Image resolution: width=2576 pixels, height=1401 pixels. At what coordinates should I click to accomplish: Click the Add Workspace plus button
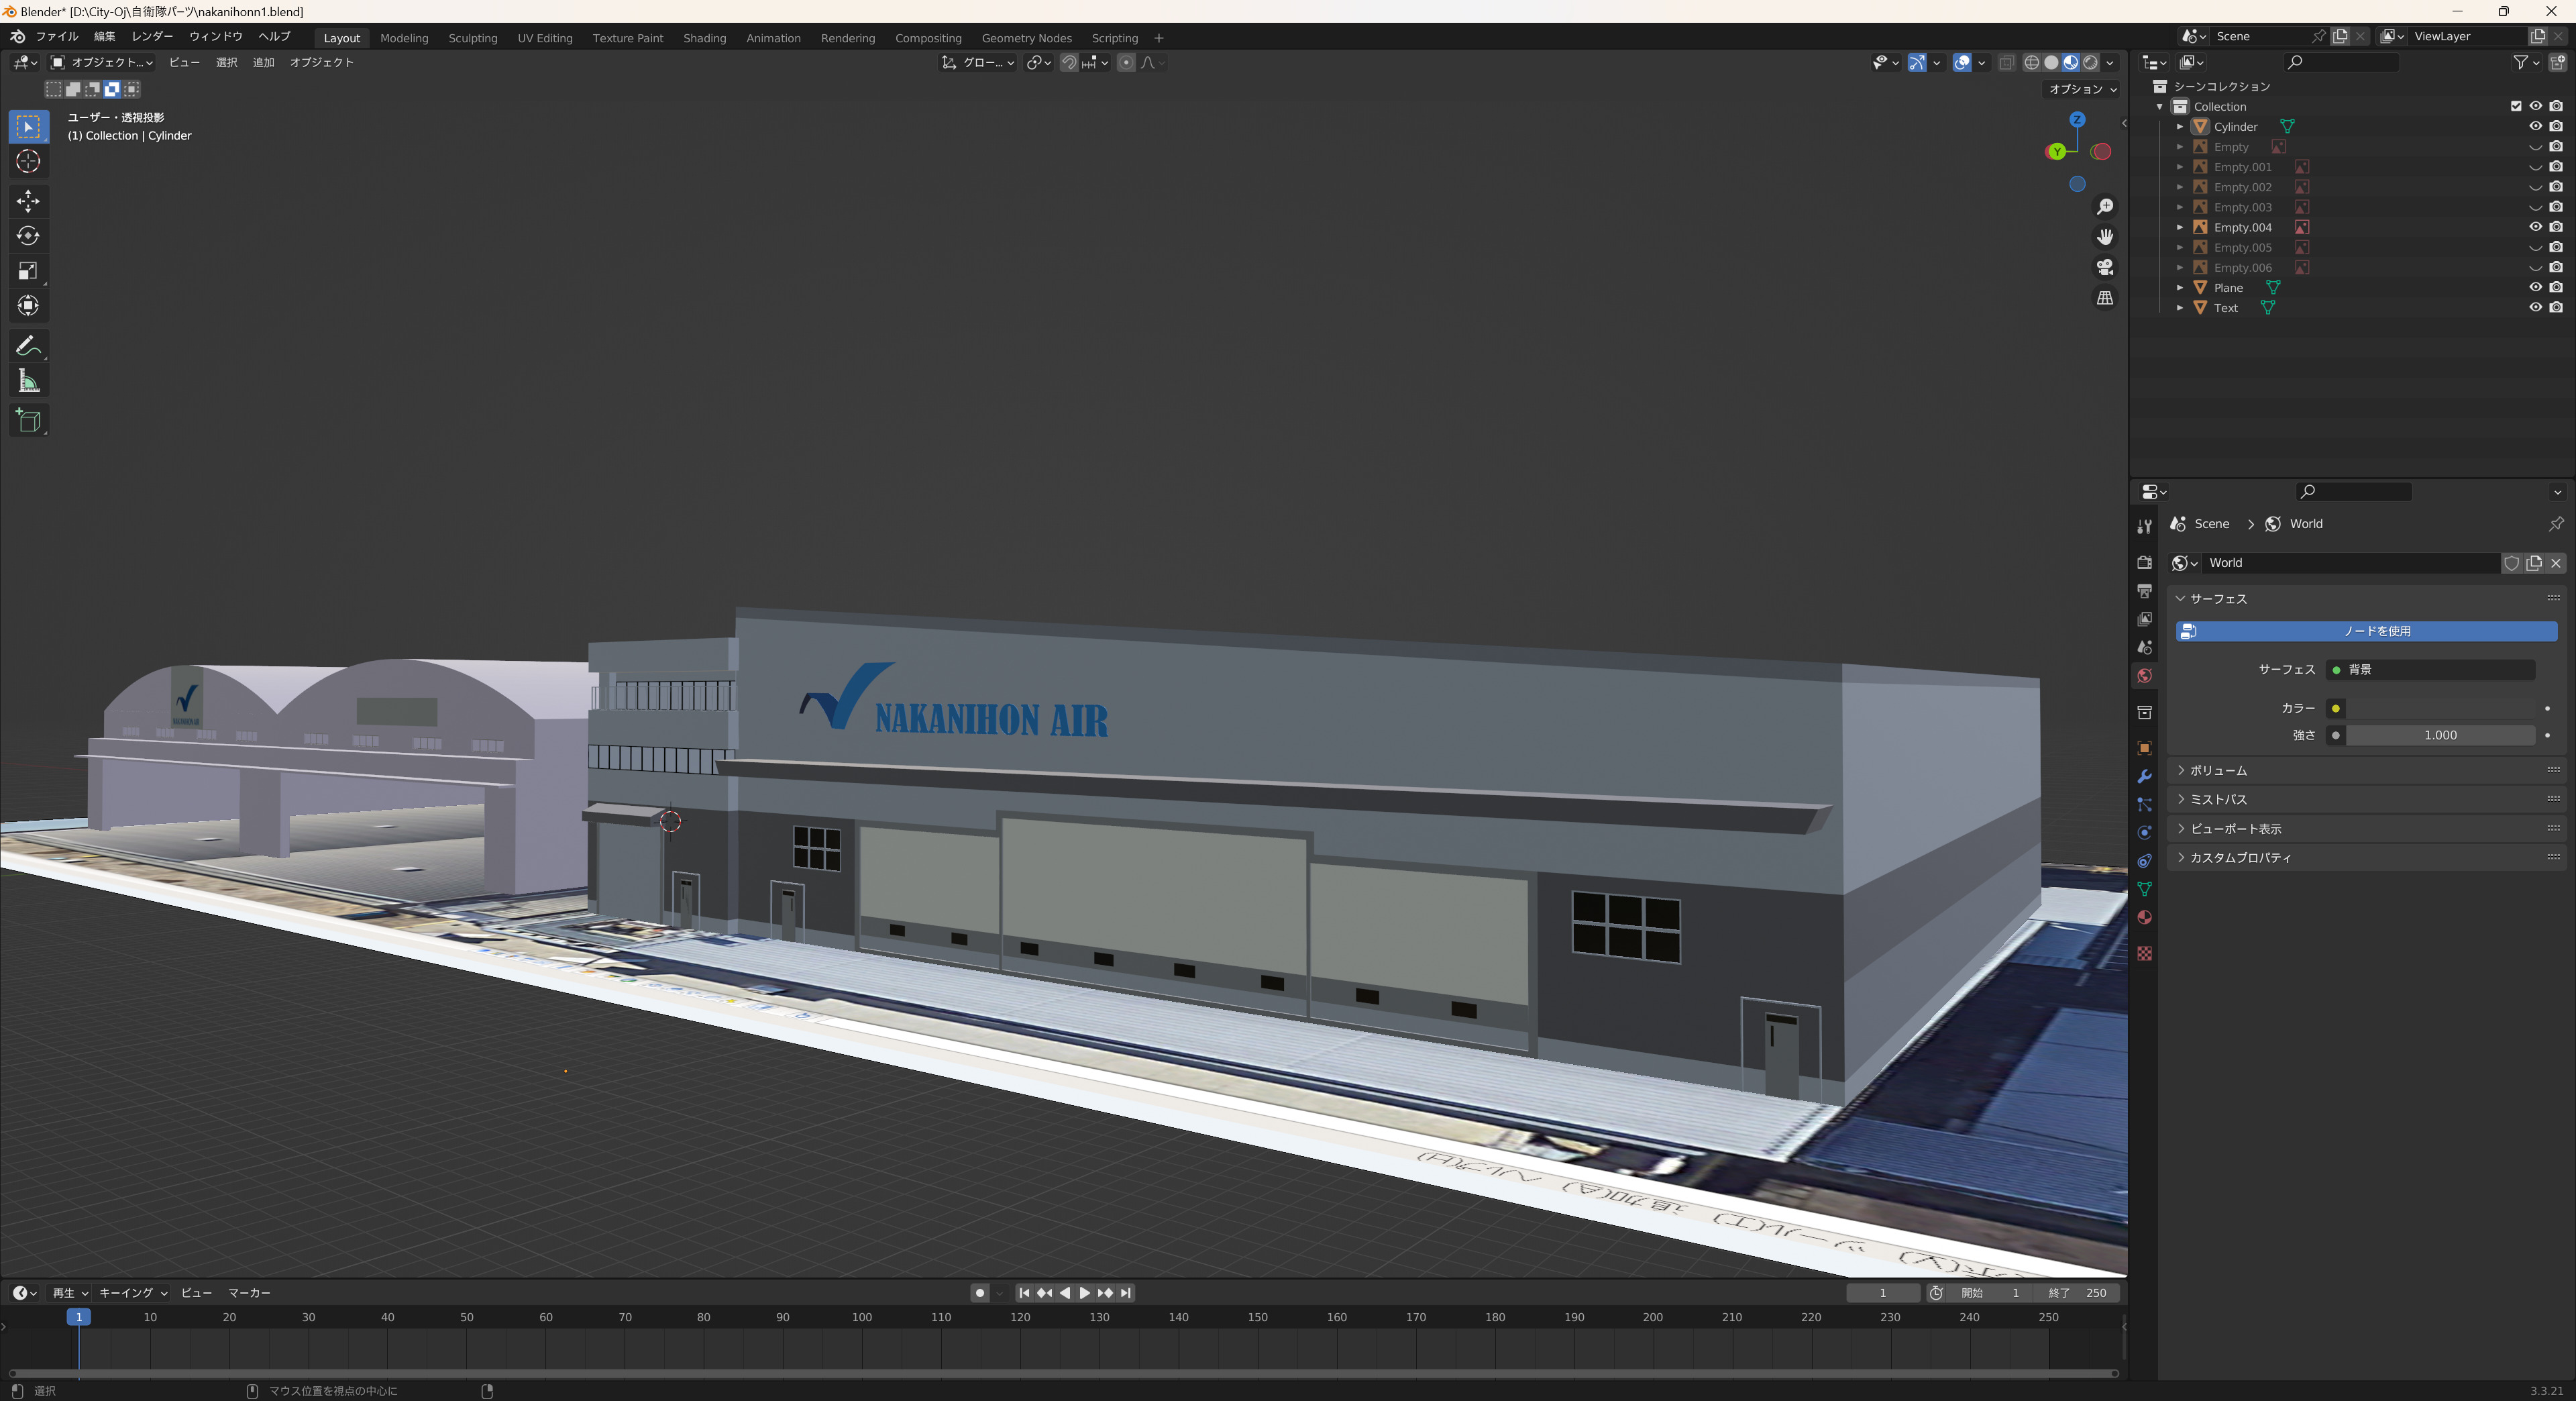coord(1159,38)
